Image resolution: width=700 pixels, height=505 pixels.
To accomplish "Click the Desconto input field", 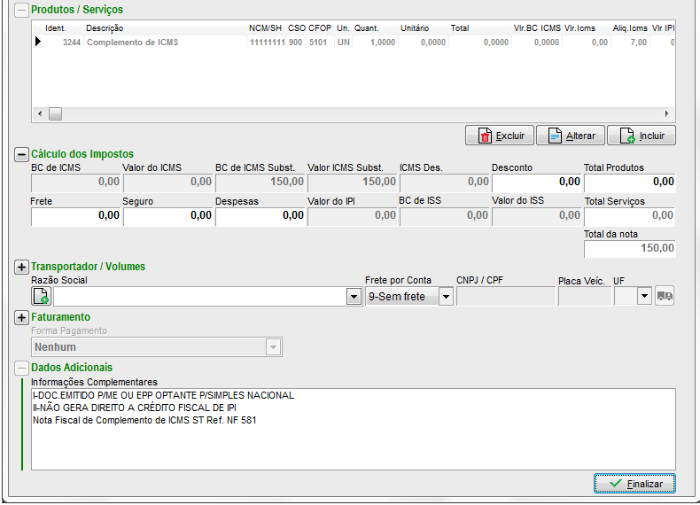I will [535, 182].
